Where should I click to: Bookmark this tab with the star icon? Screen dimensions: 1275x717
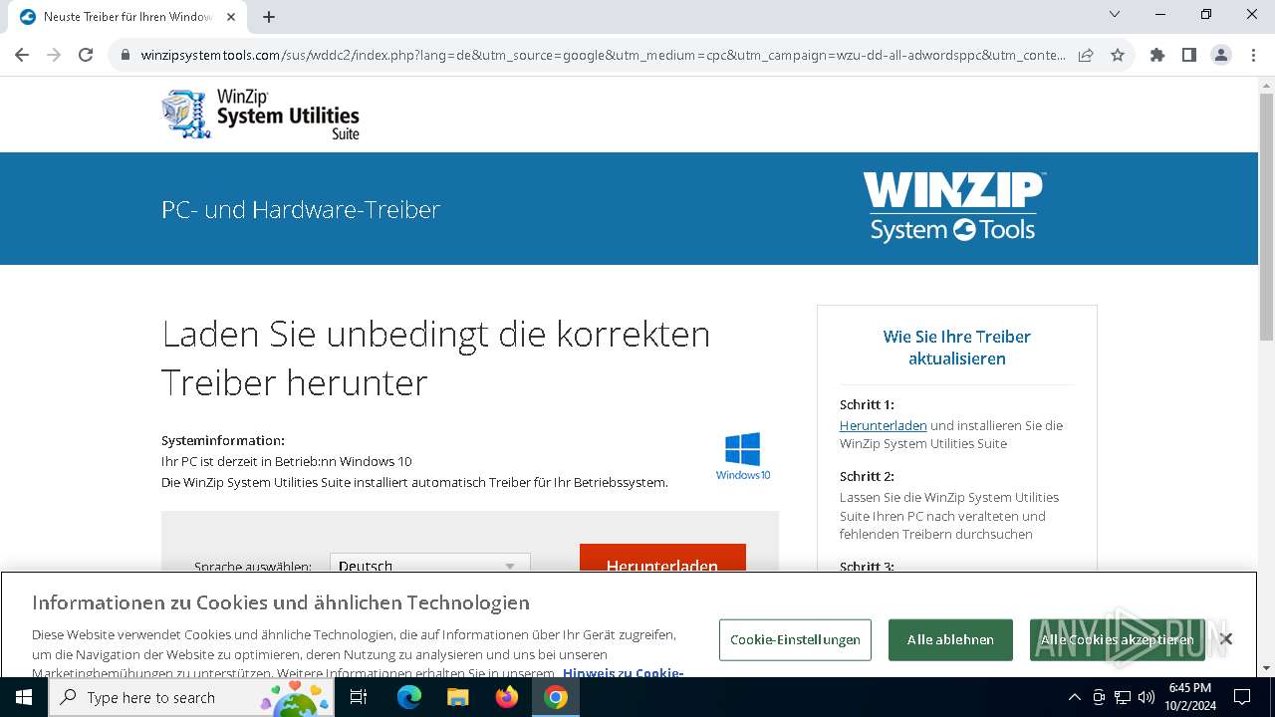pos(1118,55)
